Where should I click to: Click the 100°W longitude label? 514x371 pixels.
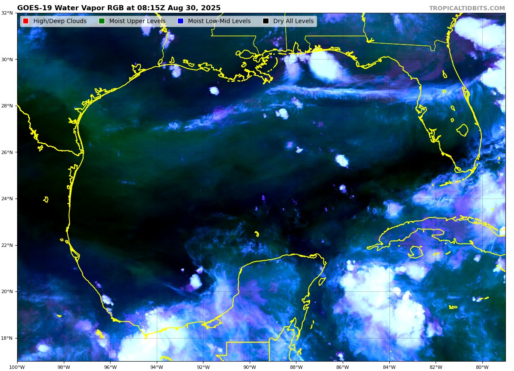[x=17, y=367]
